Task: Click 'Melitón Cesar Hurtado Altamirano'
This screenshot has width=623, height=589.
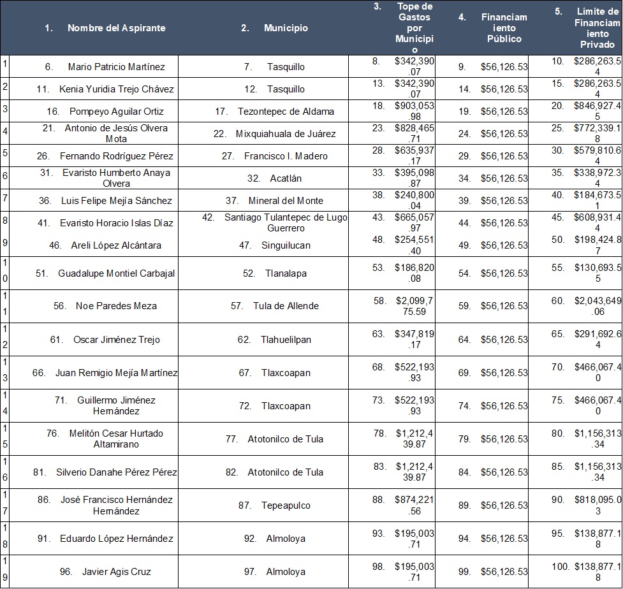Action: point(117,439)
